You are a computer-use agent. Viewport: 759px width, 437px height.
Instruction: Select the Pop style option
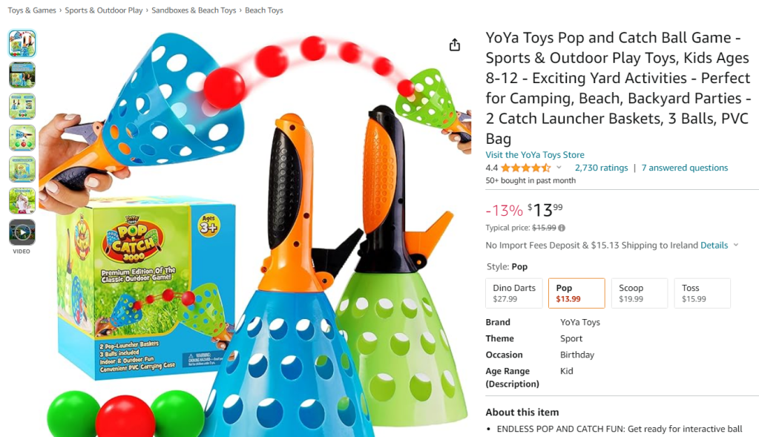click(x=576, y=293)
